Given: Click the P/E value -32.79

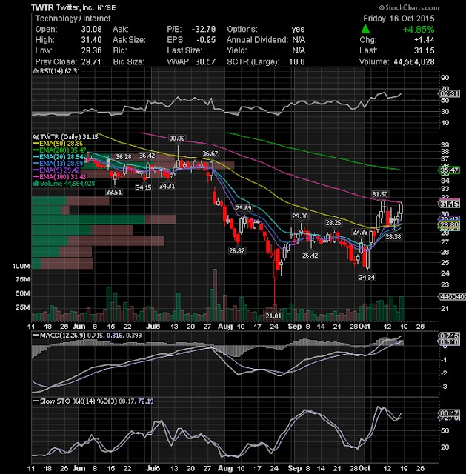Looking at the screenshot, I should (x=204, y=30).
